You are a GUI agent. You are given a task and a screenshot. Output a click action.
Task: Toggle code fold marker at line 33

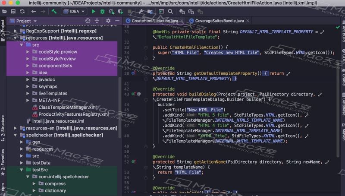[146, 47]
